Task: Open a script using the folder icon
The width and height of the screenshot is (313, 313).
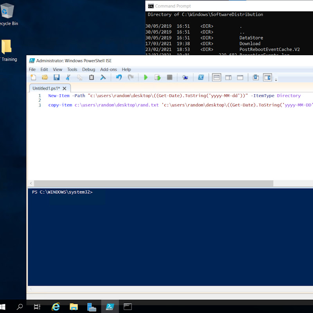Action: [x=45, y=77]
